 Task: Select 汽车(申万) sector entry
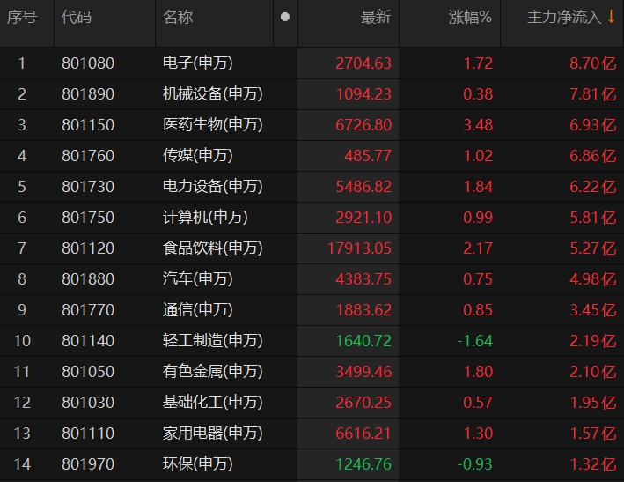[198, 279]
